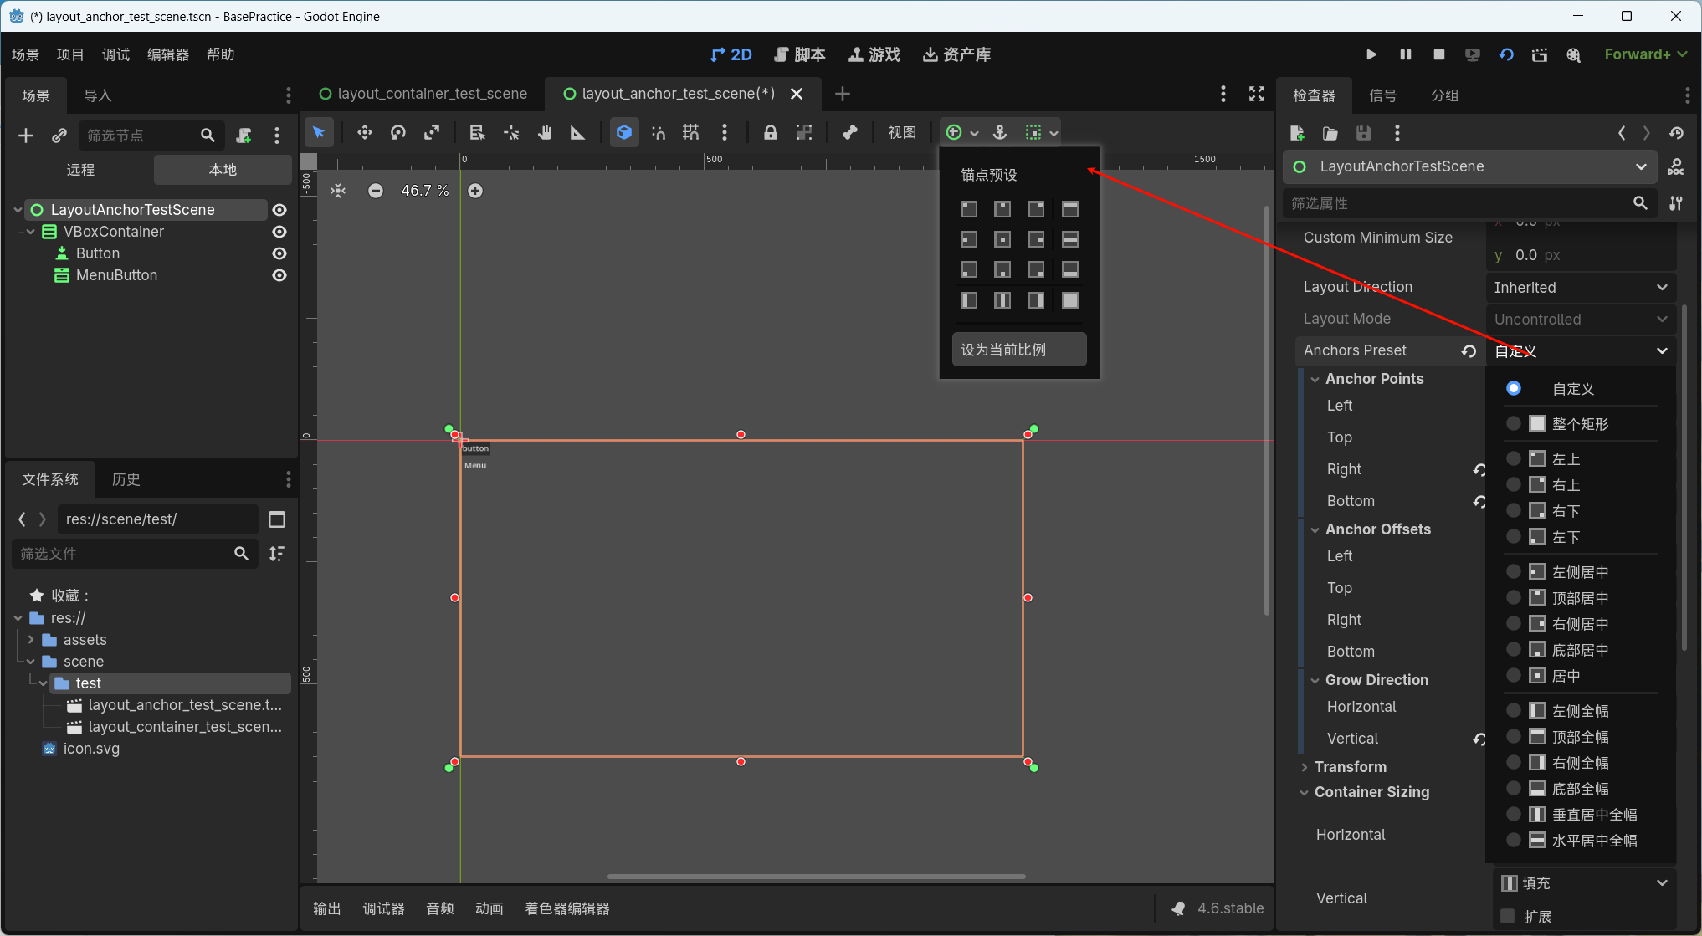Image resolution: width=1702 pixels, height=936 pixels.
Task: Select the 整个矩形 anchor preset radio
Action: click(x=1513, y=423)
